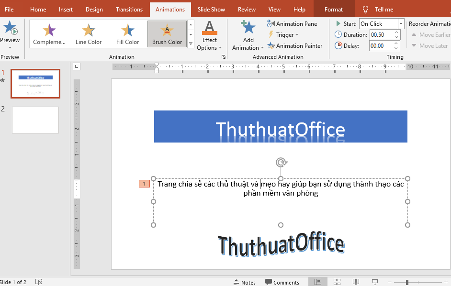Select the Animation Painter tool
451x286 pixels.
coord(295,45)
